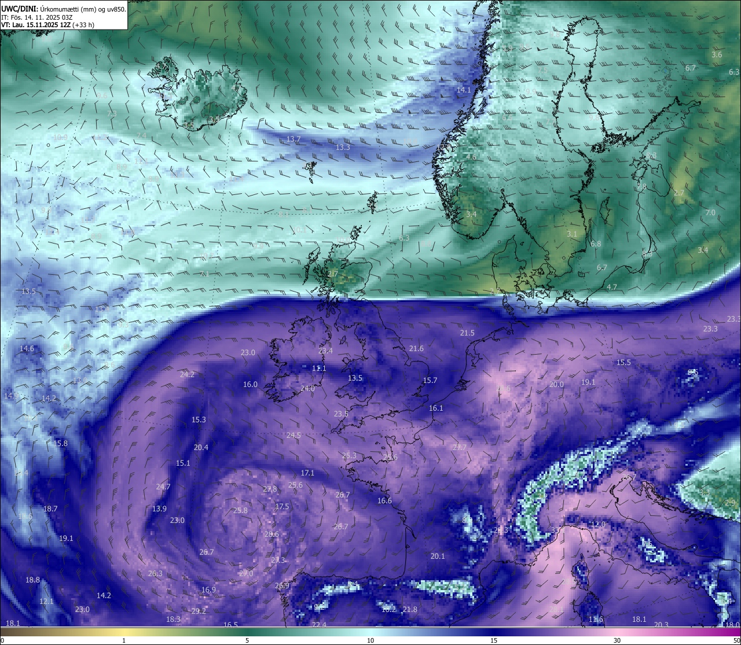The height and width of the screenshot is (645, 741).
Task: Select the 27.7 value over northern France
Action: [x=460, y=448]
